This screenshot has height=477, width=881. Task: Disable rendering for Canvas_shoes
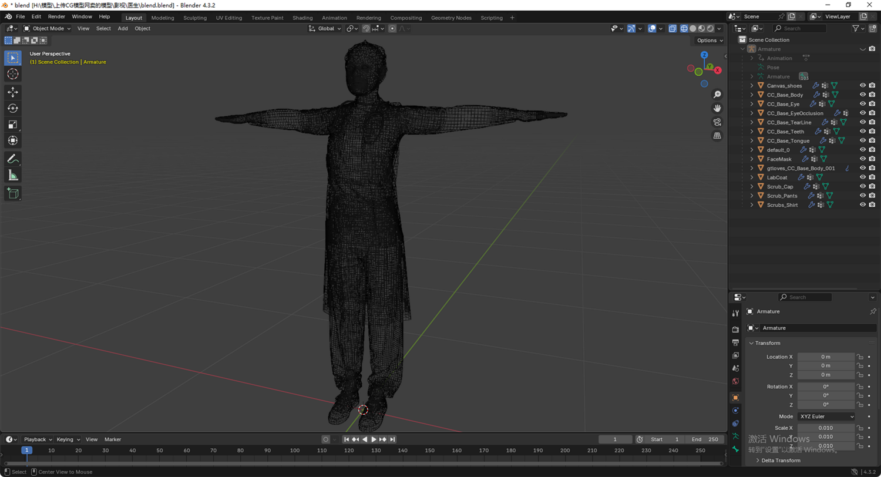coord(872,86)
